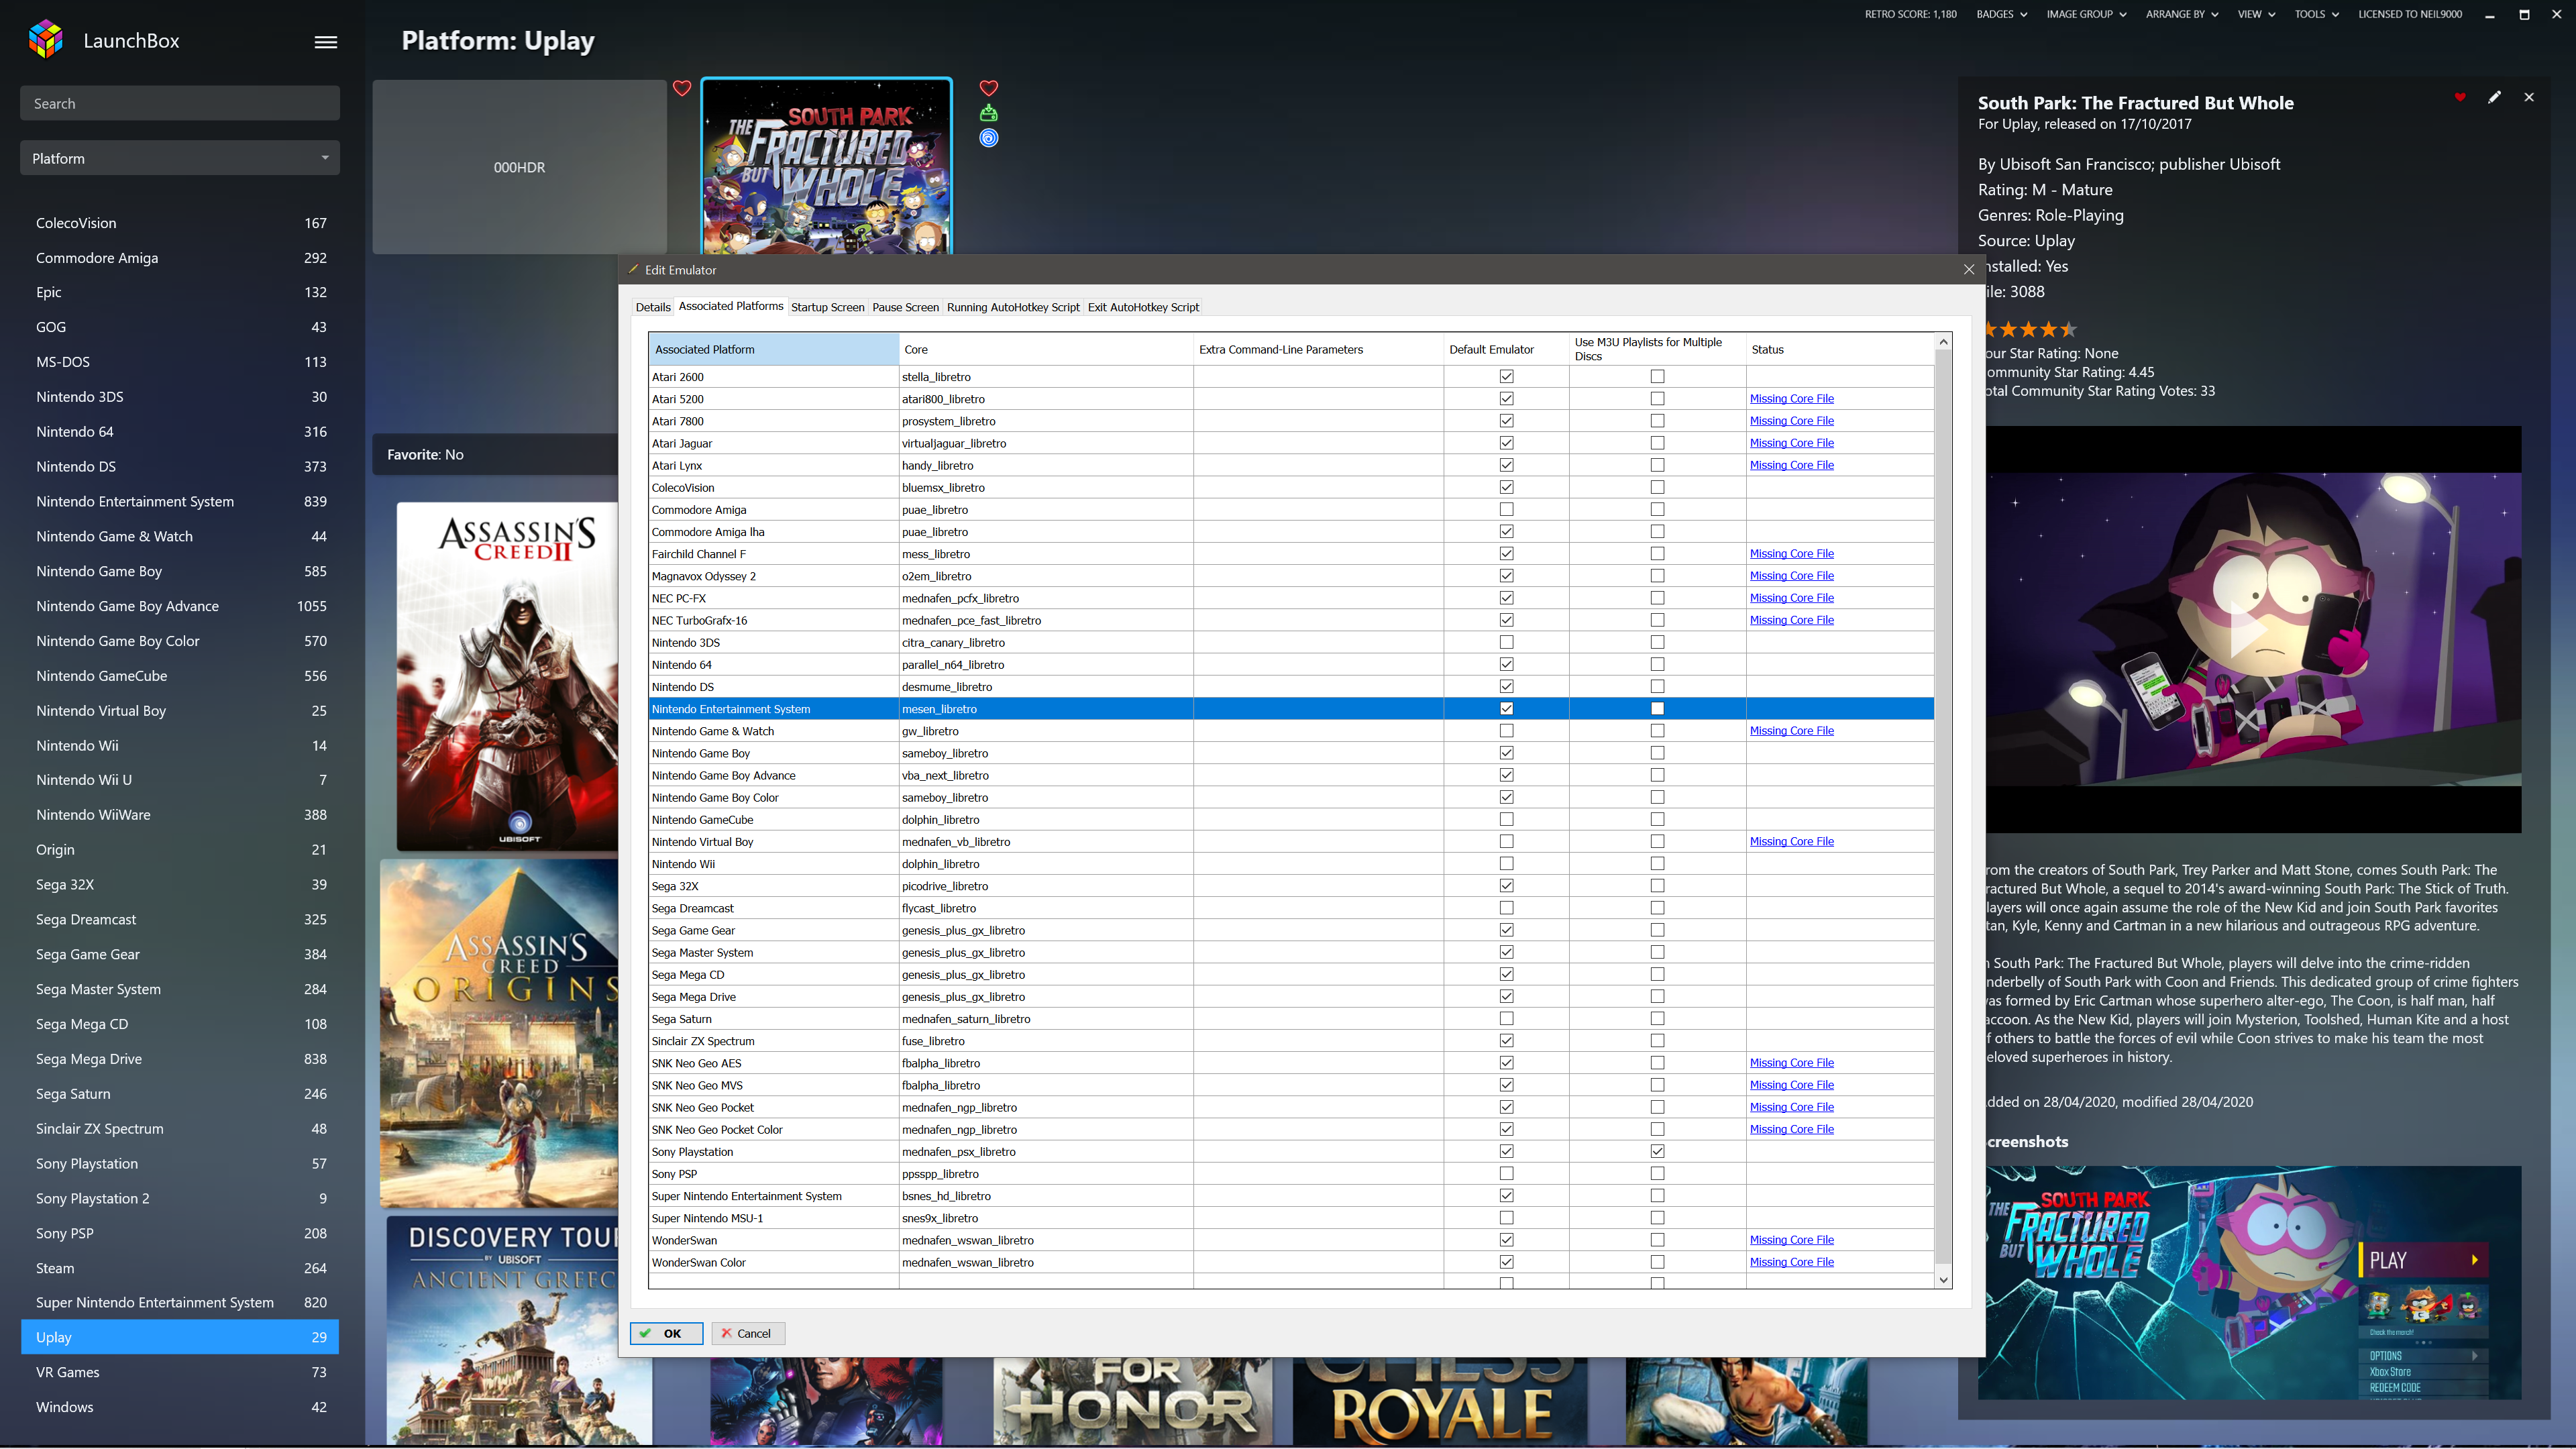
Task: Click scroll up arrow in platforms table
Action: click(x=1943, y=342)
